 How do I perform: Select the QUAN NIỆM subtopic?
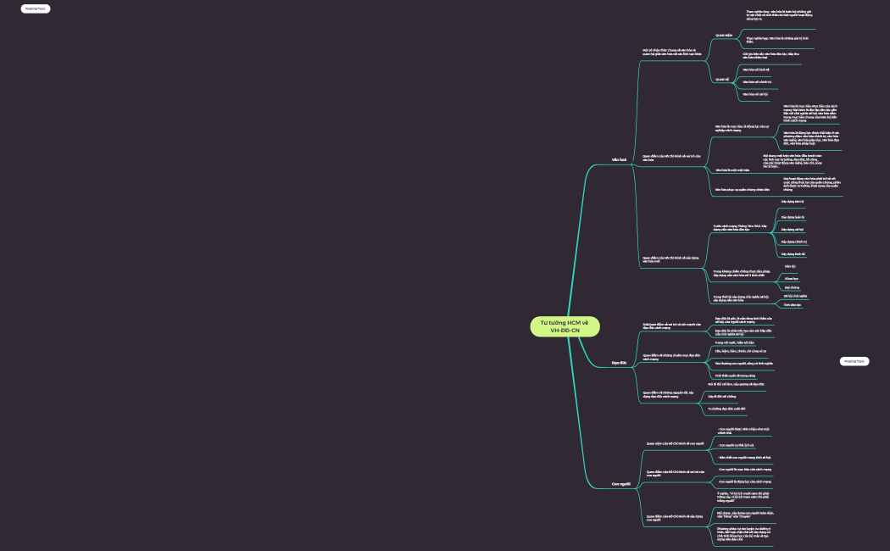pos(723,36)
